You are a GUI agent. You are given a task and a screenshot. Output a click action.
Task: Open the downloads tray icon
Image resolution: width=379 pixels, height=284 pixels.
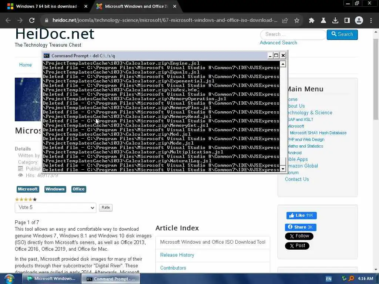(x=335, y=21)
